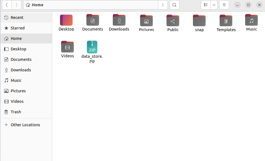
Task: Open Downloads in the sidebar
Action: [x=26, y=70]
